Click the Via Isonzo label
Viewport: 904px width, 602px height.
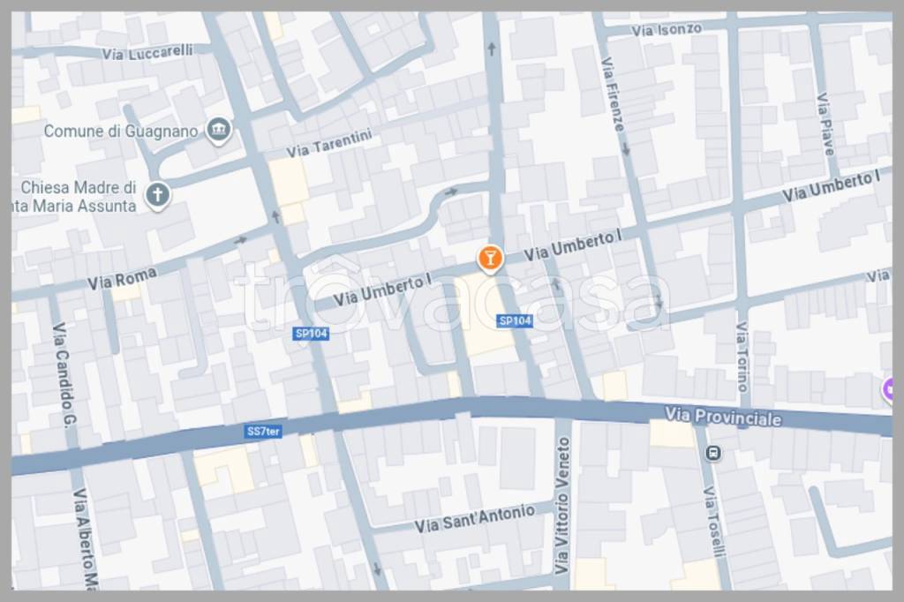coord(667,29)
